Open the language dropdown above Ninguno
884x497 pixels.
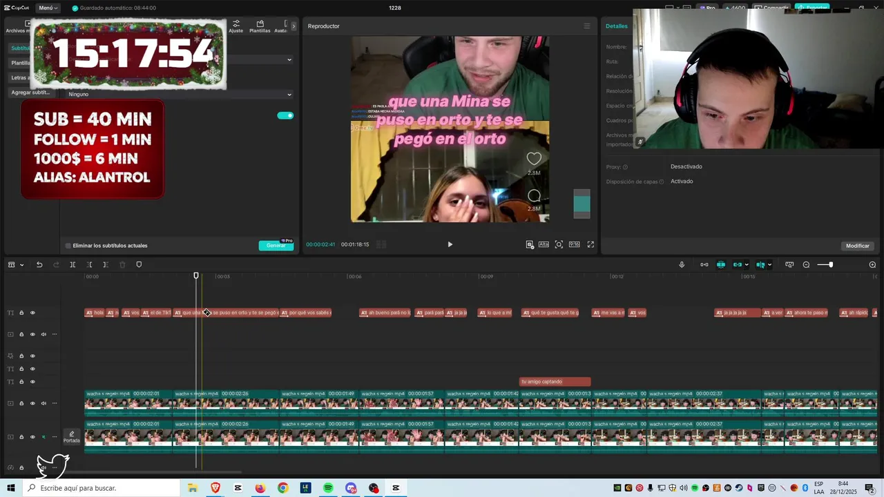coord(259,59)
